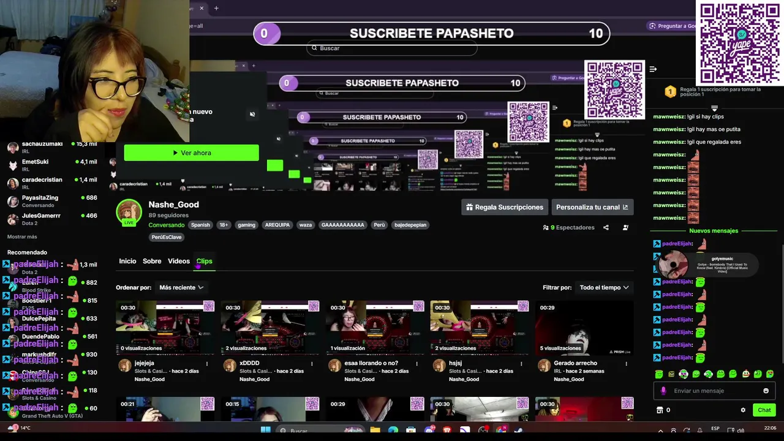This screenshot has width=784, height=441.
Task: Open options menu for clip xDDDD
Action: tap(312, 363)
